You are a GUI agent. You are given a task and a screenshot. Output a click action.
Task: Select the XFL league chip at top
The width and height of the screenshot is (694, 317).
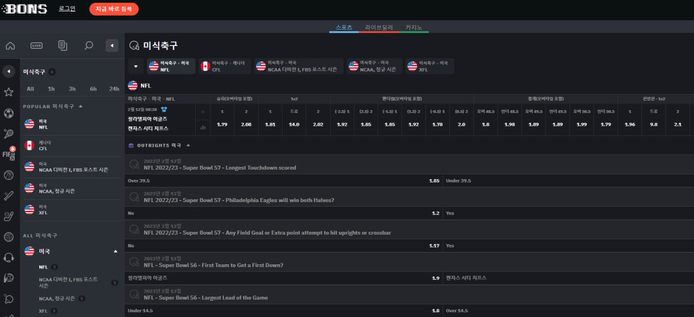pos(430,66)
